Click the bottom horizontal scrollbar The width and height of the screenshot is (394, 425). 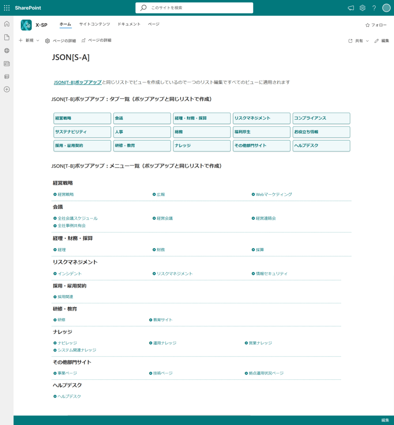click(159, 415)
